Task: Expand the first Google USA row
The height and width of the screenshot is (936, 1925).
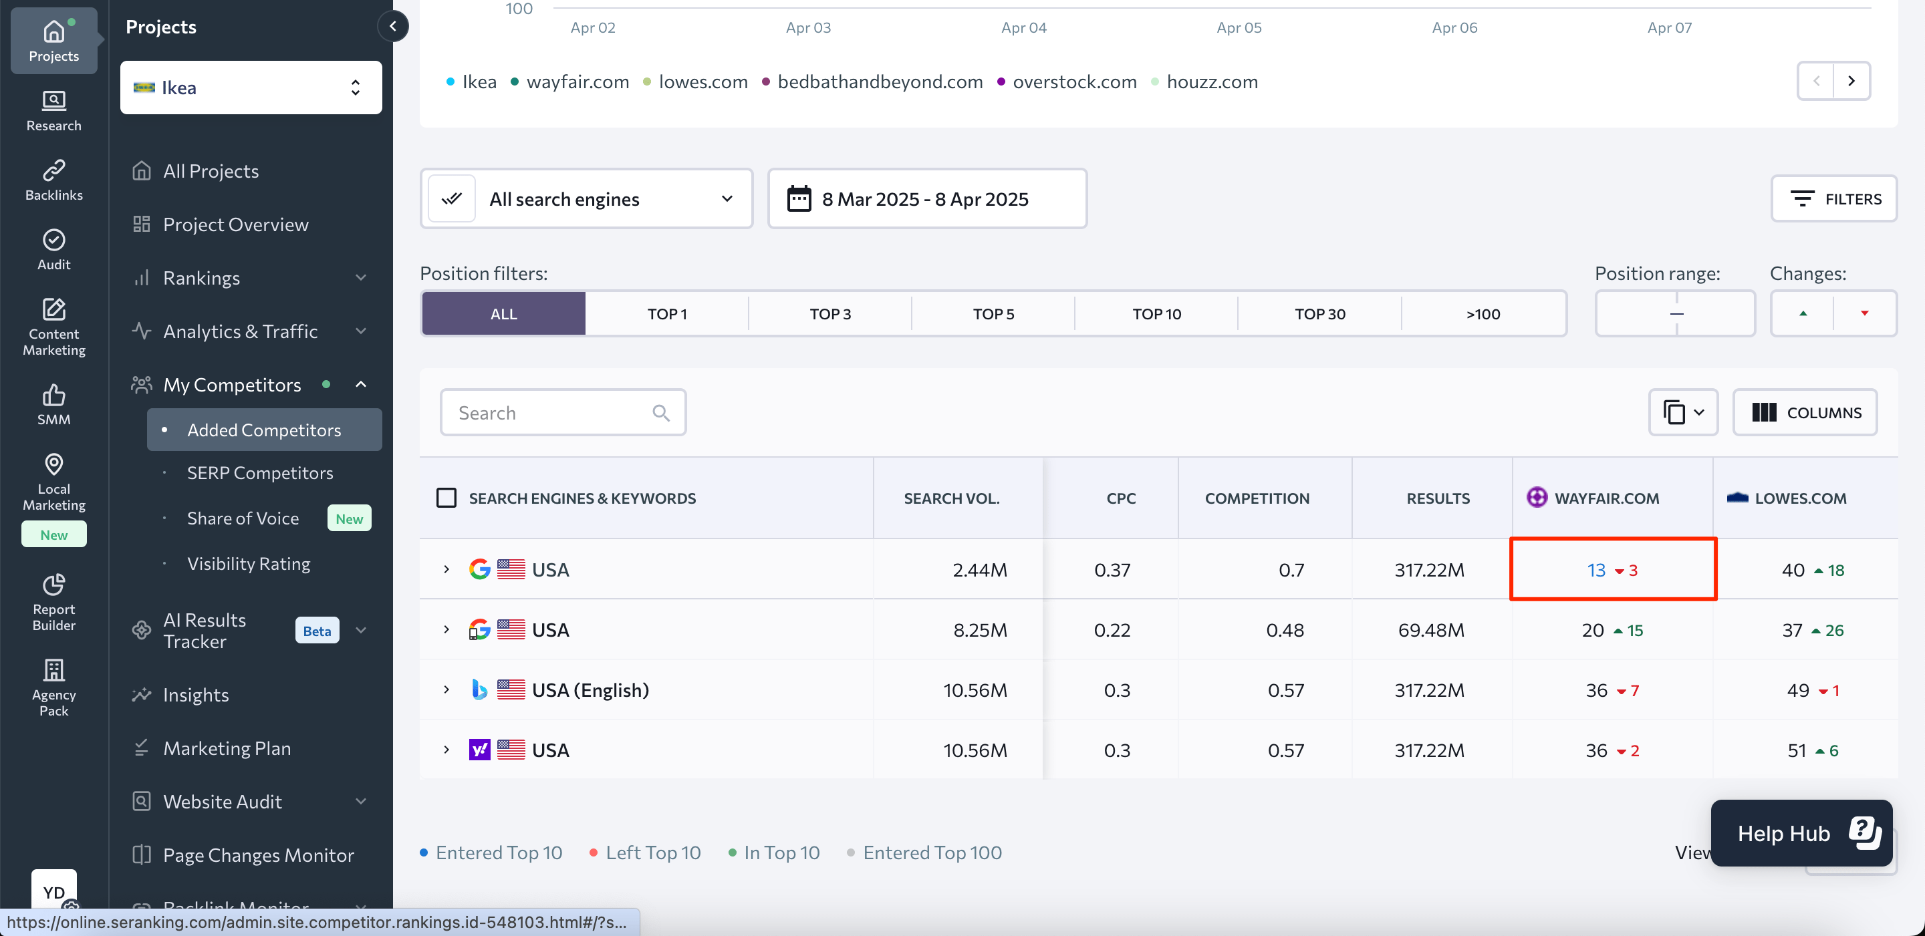Action: coord(446,569)
